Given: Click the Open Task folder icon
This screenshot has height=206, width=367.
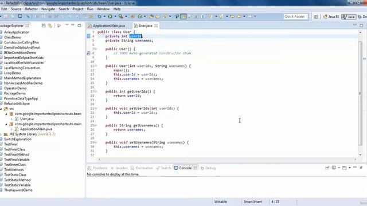Looking at the screenshot, I should point(158,17).
